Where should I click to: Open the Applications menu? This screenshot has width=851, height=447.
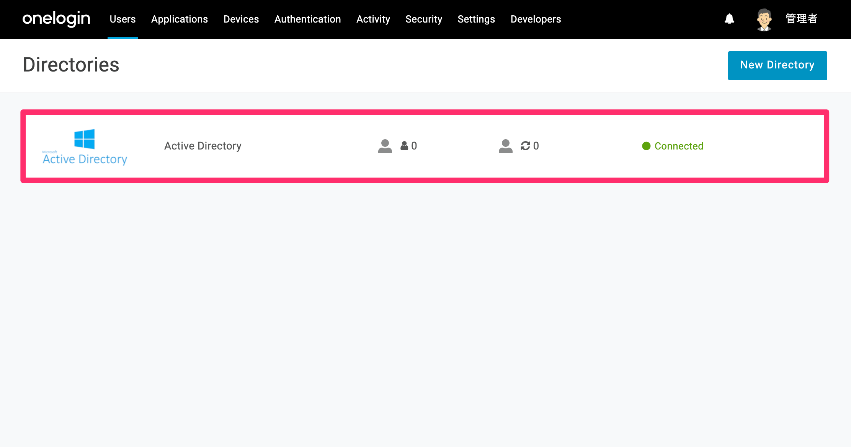pos(180,19)
